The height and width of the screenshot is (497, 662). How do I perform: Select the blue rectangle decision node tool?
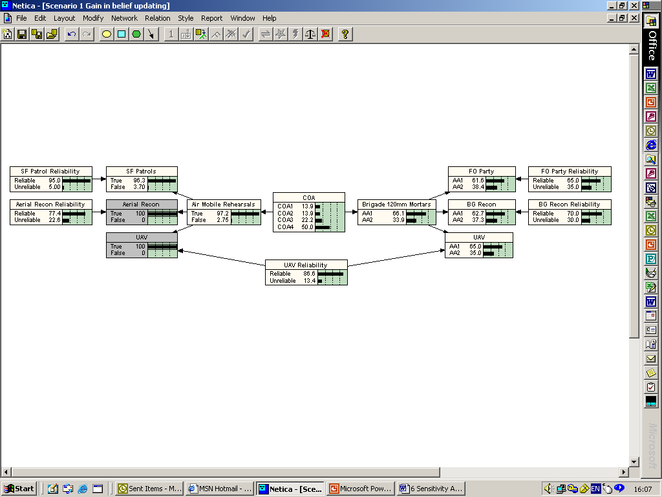click(x=122, y=34)
